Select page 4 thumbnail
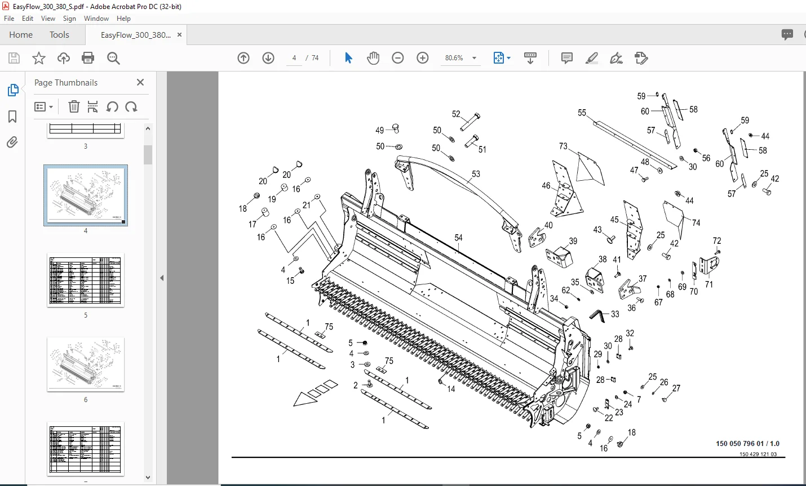This screenshot has width=806, height=486. tap(86, 195)
